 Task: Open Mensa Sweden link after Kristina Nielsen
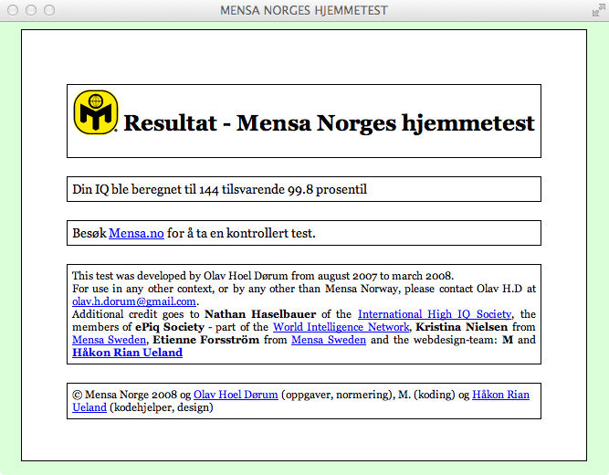(x=110, y=340)
